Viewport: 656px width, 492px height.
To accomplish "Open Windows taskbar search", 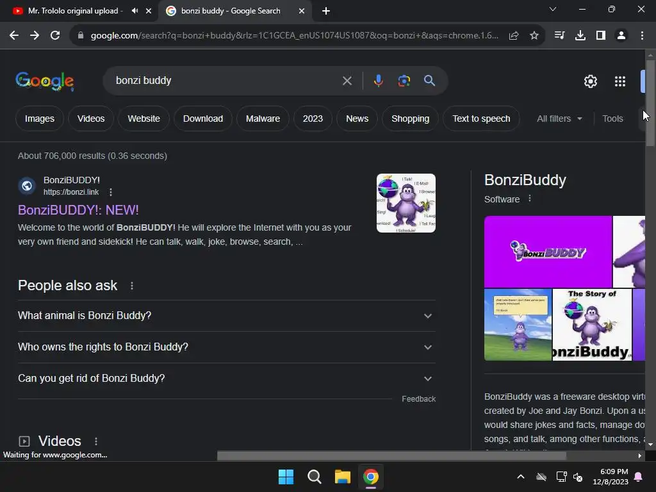I will click(314, 477).
